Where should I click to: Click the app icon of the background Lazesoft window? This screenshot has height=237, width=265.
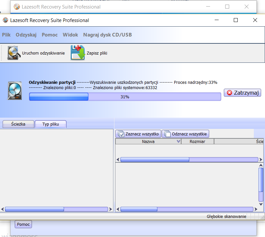(17, 7)
